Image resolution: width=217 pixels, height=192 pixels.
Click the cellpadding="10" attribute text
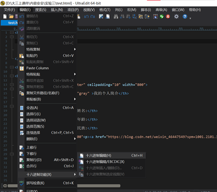(104, 85)
